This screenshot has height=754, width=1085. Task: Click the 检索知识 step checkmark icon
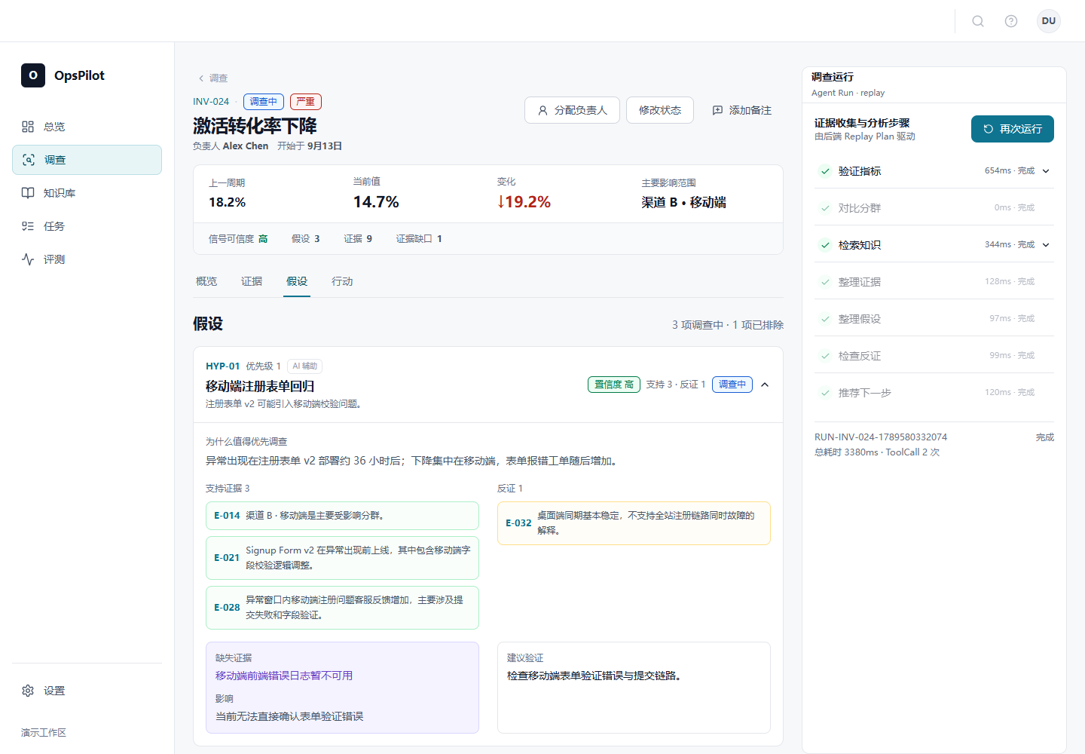click(x=826, y=245)
